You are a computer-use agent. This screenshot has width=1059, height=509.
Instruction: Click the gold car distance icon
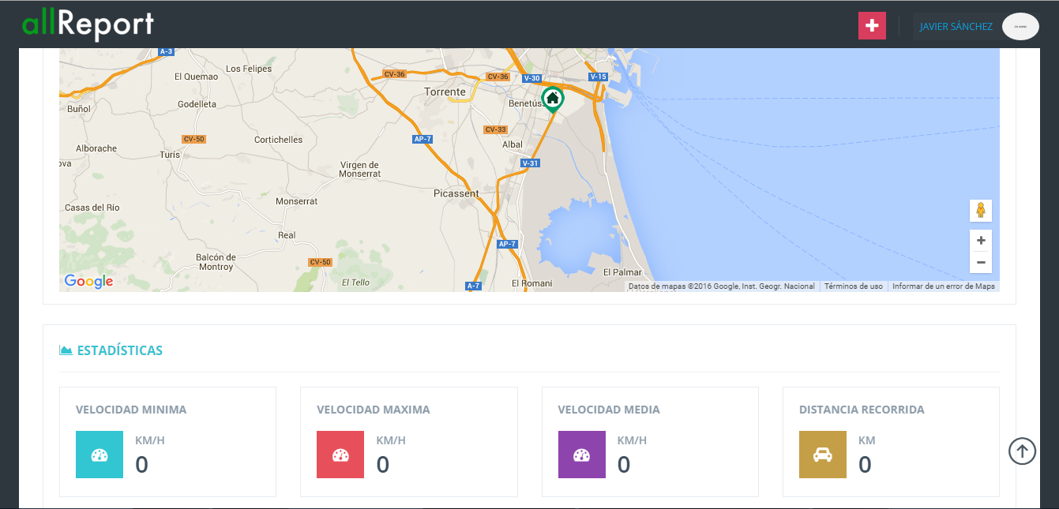823,455
